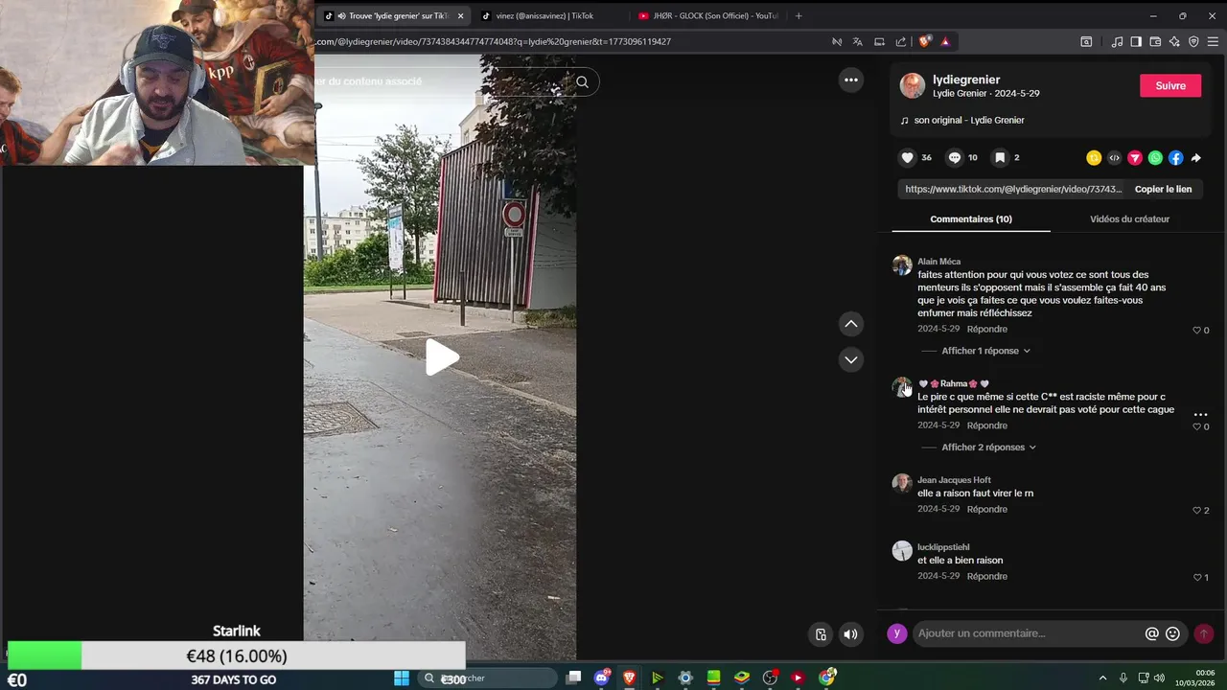Image resolution: width=1227 pixels, height=690 pixels.
Task: Share the video to WhatsApp
Action: [1155, 158]
